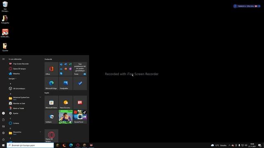Viewport: 264px width, 148px height.
Task: Jump to letter A in app list
Action: click(x=10, y=94)
